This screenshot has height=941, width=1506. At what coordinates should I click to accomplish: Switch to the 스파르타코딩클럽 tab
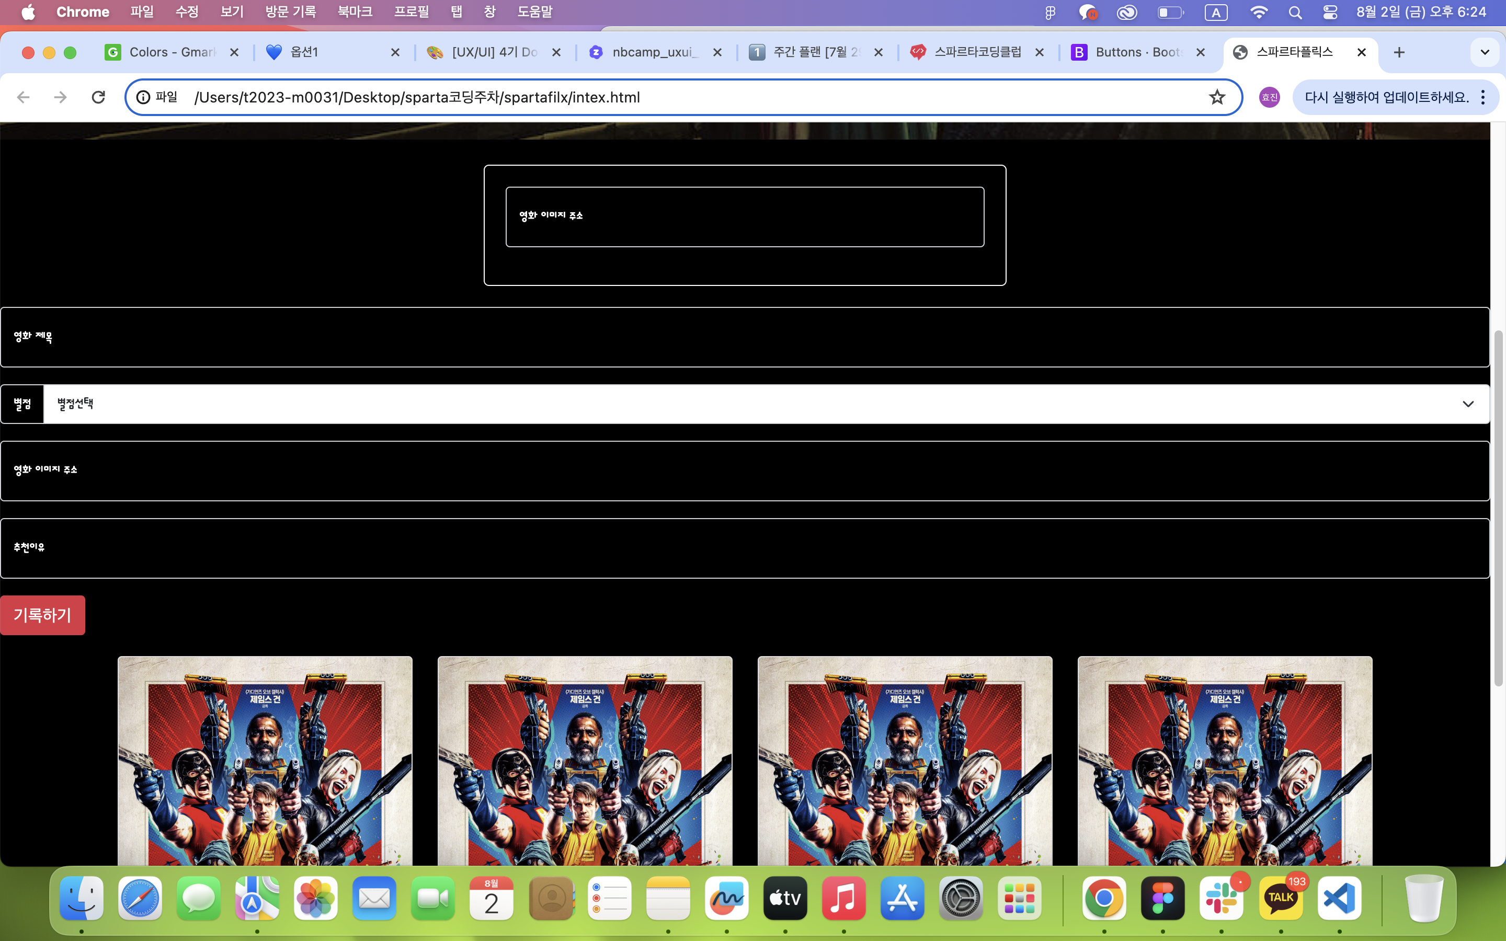[x=977, y=52]
